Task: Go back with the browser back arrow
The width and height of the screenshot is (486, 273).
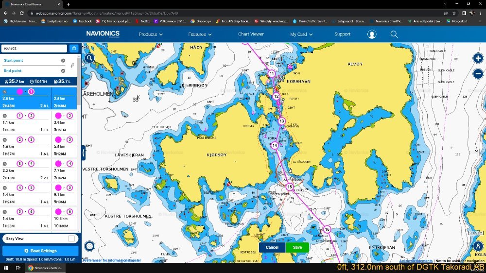Action: pyautogui.click(x=5, y=13)
